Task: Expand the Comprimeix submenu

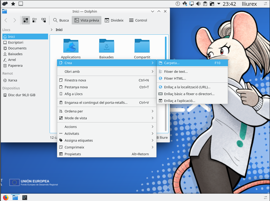Action: pos(107,147)
